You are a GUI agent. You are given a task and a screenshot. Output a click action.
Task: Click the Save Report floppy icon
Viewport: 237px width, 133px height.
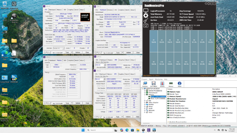(154, 84)
